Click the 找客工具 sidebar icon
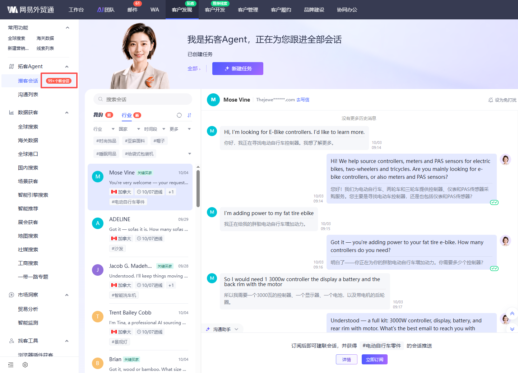 coord(11,341)
